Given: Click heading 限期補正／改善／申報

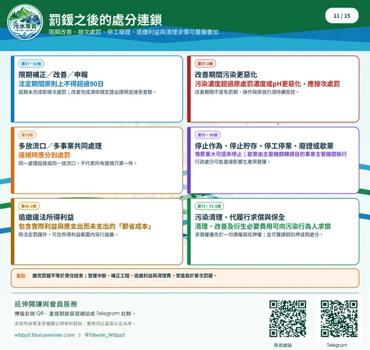Looking at the screenshot, I should pyautogui.click(x=53, y=75).
